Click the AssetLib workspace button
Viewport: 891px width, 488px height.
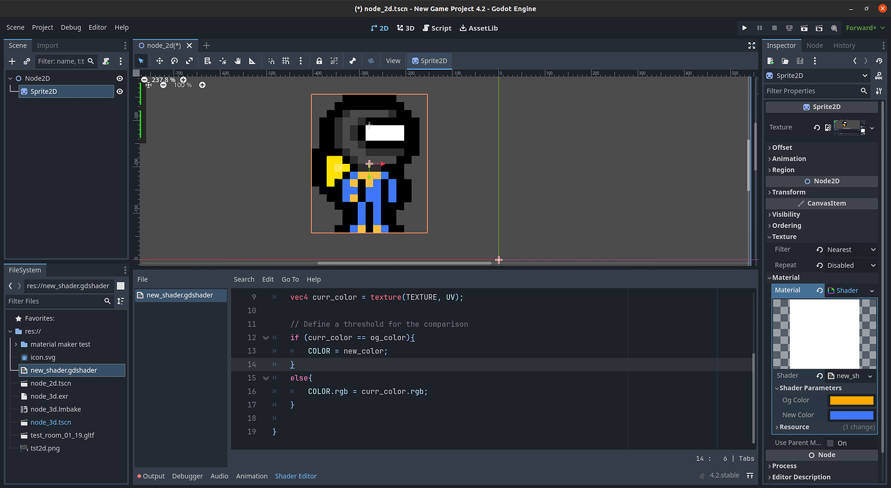pos(478,28)
